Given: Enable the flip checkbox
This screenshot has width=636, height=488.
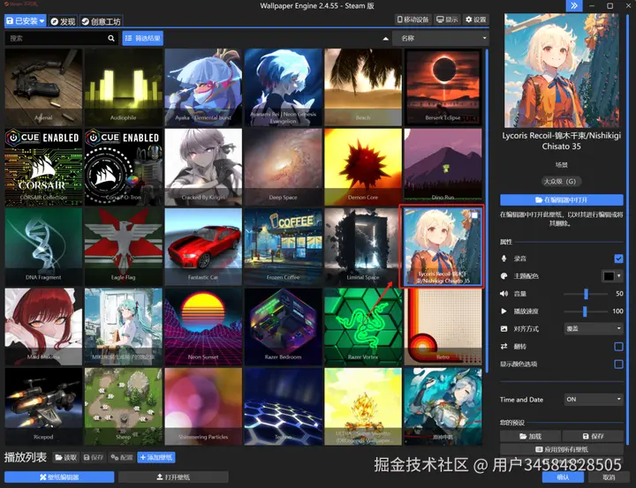Looking at the screenshot, I should click(x=618, y=347).
